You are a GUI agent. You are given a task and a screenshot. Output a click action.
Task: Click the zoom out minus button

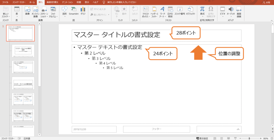point(241,138)
